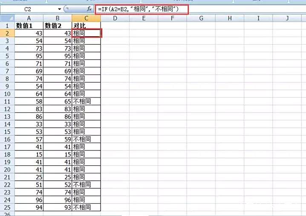
Task: Select cell B15 with value 53
Action: click(x=58, y=132)
